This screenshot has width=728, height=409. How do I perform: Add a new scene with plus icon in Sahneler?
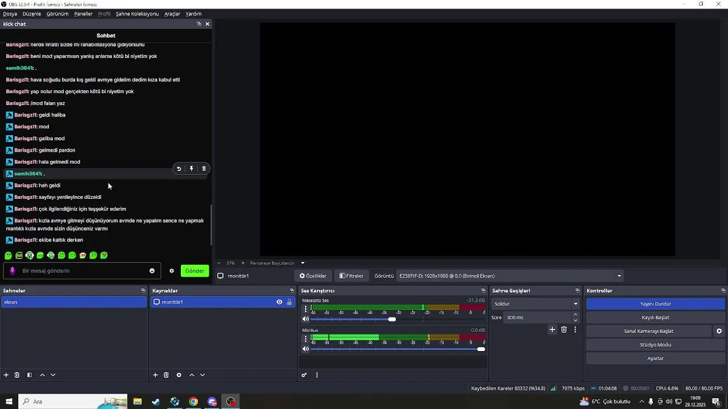(6, 375)
